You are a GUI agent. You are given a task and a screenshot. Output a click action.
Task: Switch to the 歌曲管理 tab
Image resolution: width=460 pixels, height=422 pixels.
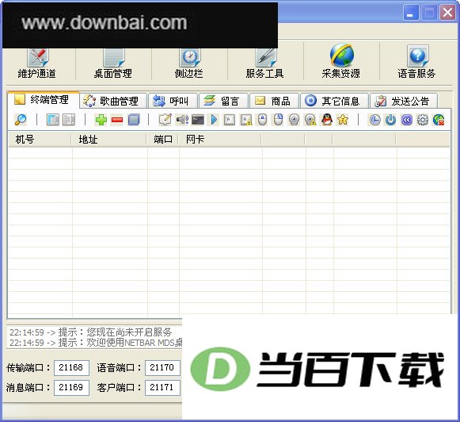coord(113,101)
